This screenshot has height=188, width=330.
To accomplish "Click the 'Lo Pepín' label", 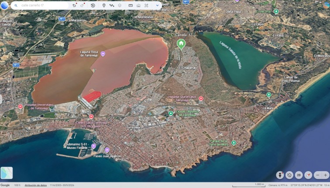I will pyautogui.click(x=258, y=24).
